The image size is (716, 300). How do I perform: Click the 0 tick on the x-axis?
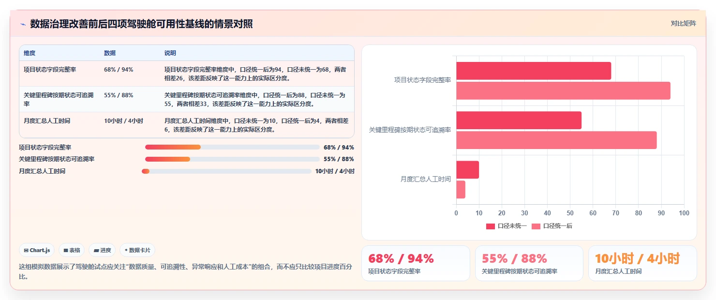pos(456,213)
